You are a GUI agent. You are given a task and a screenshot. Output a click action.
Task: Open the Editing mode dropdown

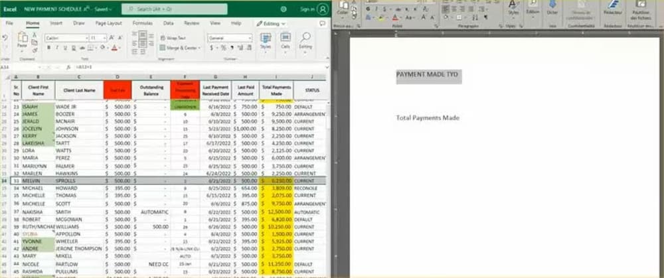point(271,24)
